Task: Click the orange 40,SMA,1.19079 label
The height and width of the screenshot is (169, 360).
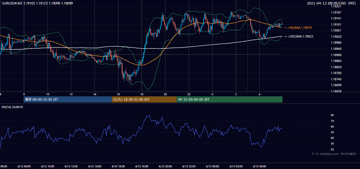Action: (298, 28)
